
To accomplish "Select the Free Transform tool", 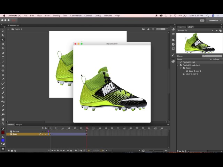I will click(x=3, y=40).
